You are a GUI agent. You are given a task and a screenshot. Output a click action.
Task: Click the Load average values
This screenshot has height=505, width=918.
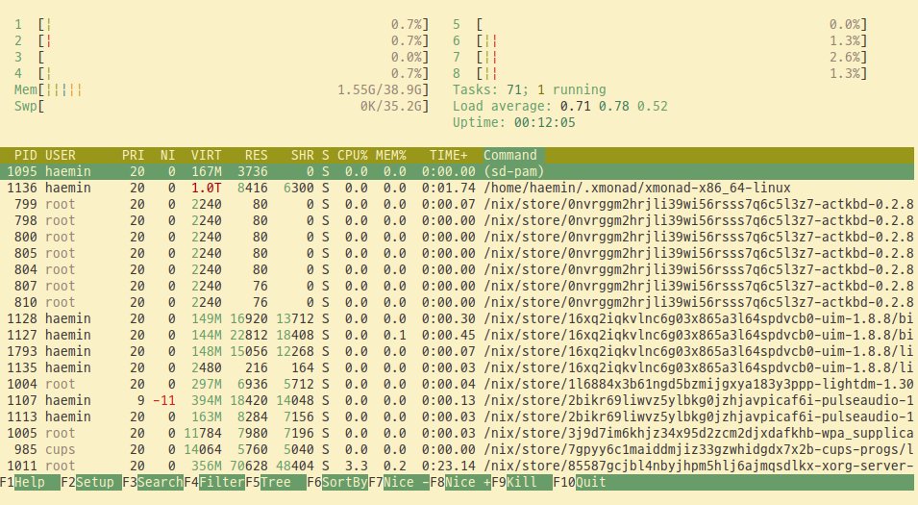(x=613, y=107)
